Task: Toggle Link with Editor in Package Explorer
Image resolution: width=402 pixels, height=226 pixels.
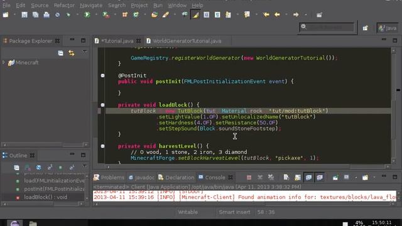Action: (x=72, y=53)
